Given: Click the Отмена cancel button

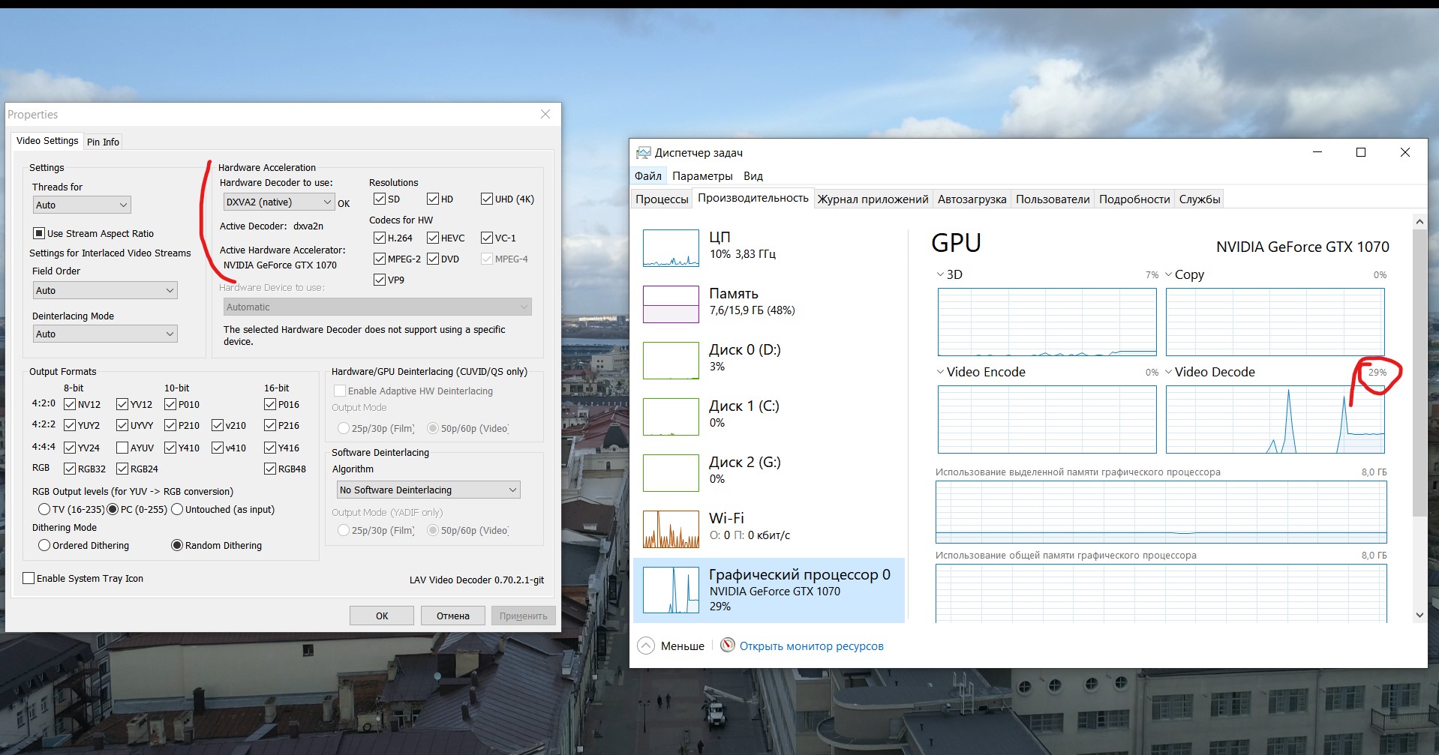Looking at the screenshot, I should pyautogui.click(x=453, y=616).
